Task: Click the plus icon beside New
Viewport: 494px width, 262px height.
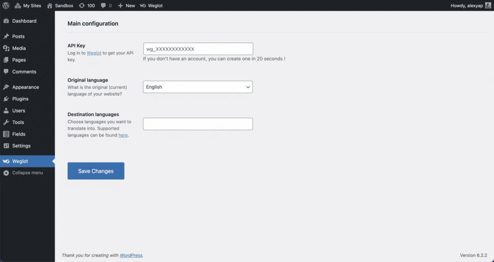Action: pyautogui.click(x=120, y=6)
